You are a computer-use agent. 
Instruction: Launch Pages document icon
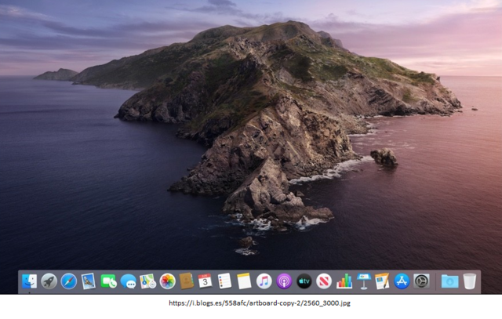(x=382, y=281)
